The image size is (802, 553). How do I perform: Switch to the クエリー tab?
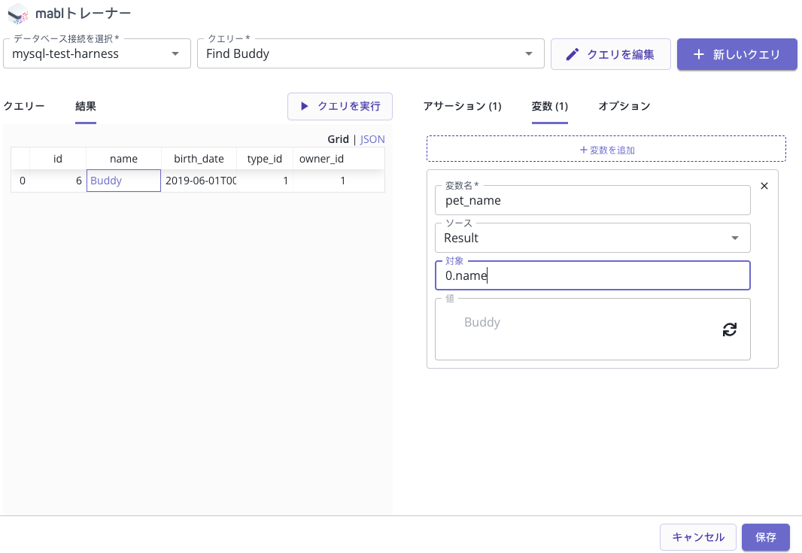point(24,106)
